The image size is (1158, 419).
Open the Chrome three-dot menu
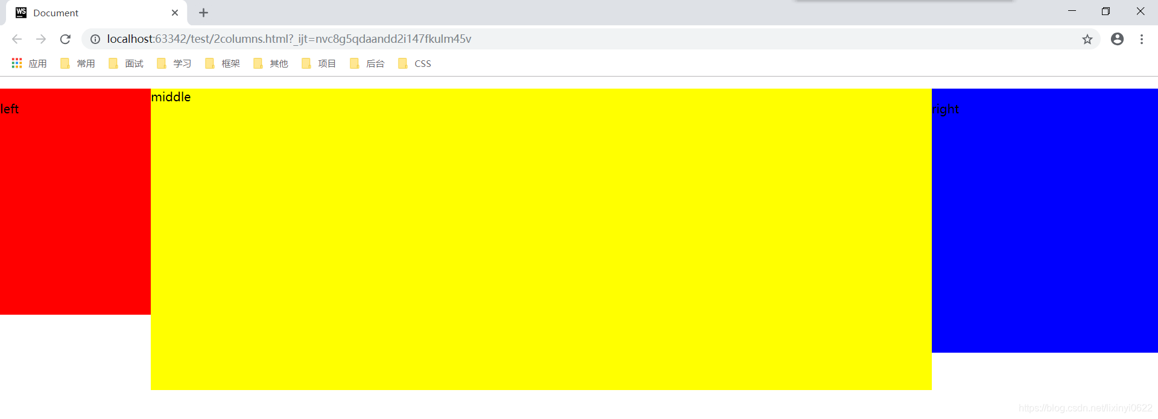click(x=1142, y=39)
